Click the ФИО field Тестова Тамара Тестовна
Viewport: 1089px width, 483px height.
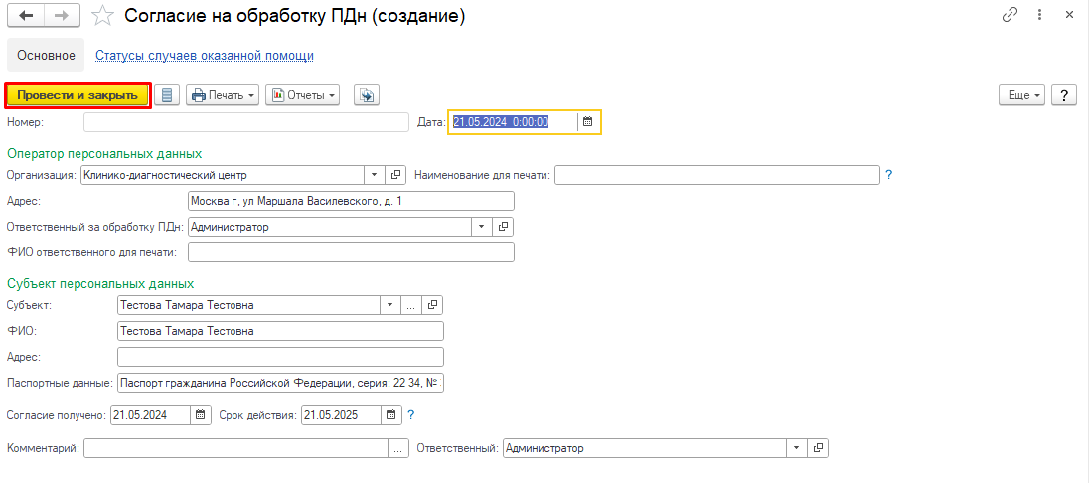tap(280, 332)
